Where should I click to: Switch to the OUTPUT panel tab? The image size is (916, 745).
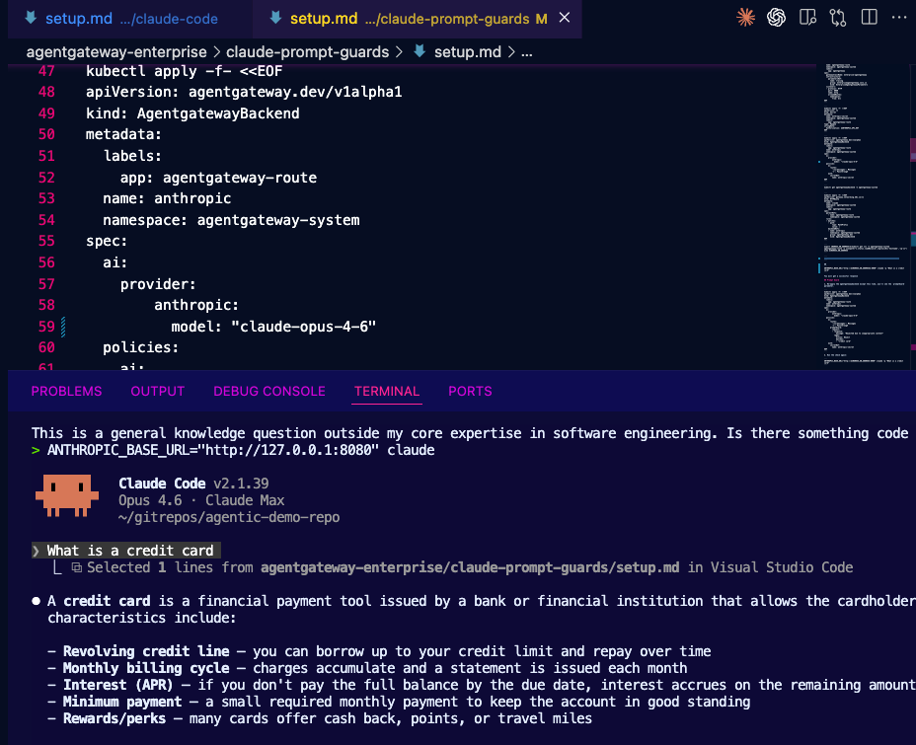pyautogui.click(x=157, y=391)
